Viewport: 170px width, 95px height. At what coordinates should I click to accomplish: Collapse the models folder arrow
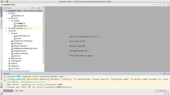click(x=9, y=21)
